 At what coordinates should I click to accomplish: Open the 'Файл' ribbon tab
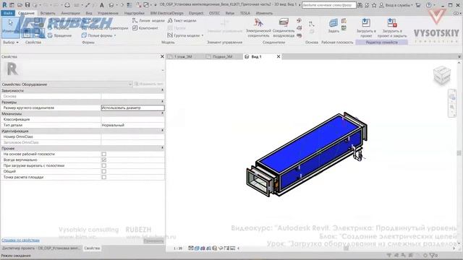pos(8,13)
